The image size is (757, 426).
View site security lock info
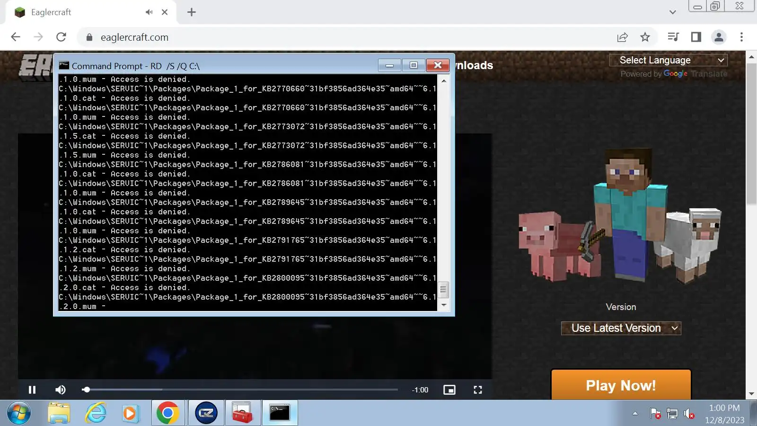(89, 37)
